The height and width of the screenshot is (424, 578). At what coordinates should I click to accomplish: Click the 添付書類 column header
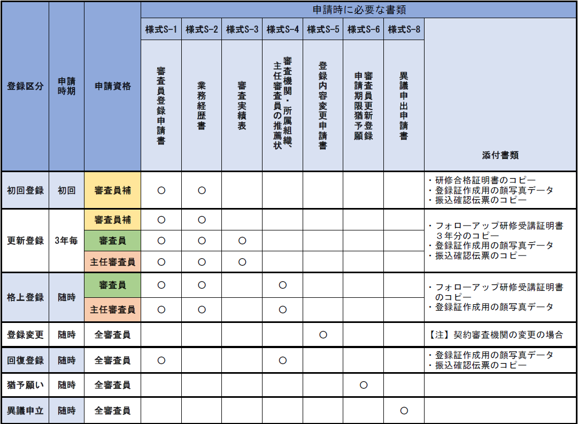coord(500,155)
